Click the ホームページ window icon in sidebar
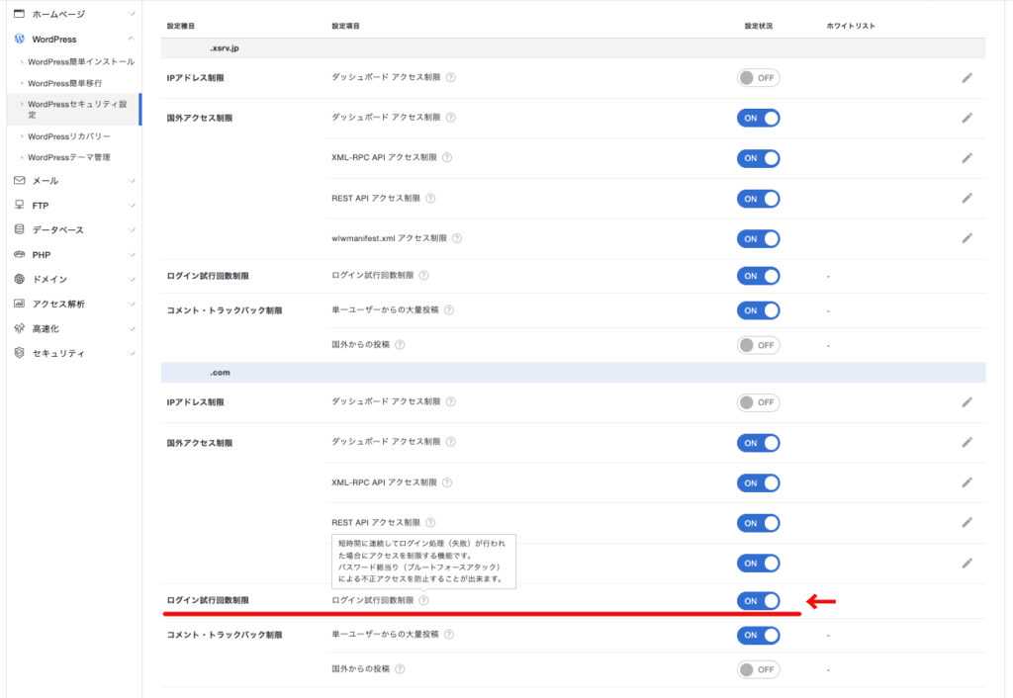Screen dimensions: 1013x698 click(20, 14)
